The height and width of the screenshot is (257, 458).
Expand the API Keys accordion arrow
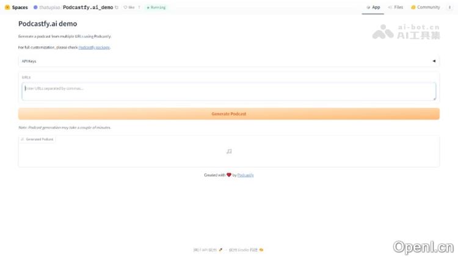tap(434, 61)
